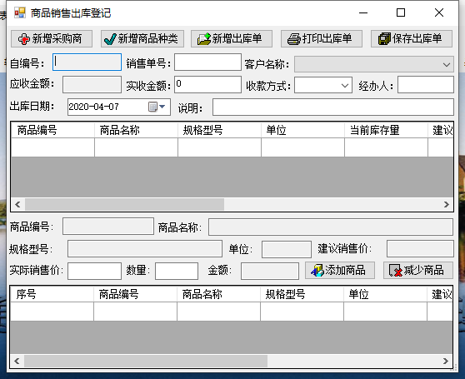Click into the 实收金额 field
The width and height of the screenshot is (465, 379).
click(207, 84)
